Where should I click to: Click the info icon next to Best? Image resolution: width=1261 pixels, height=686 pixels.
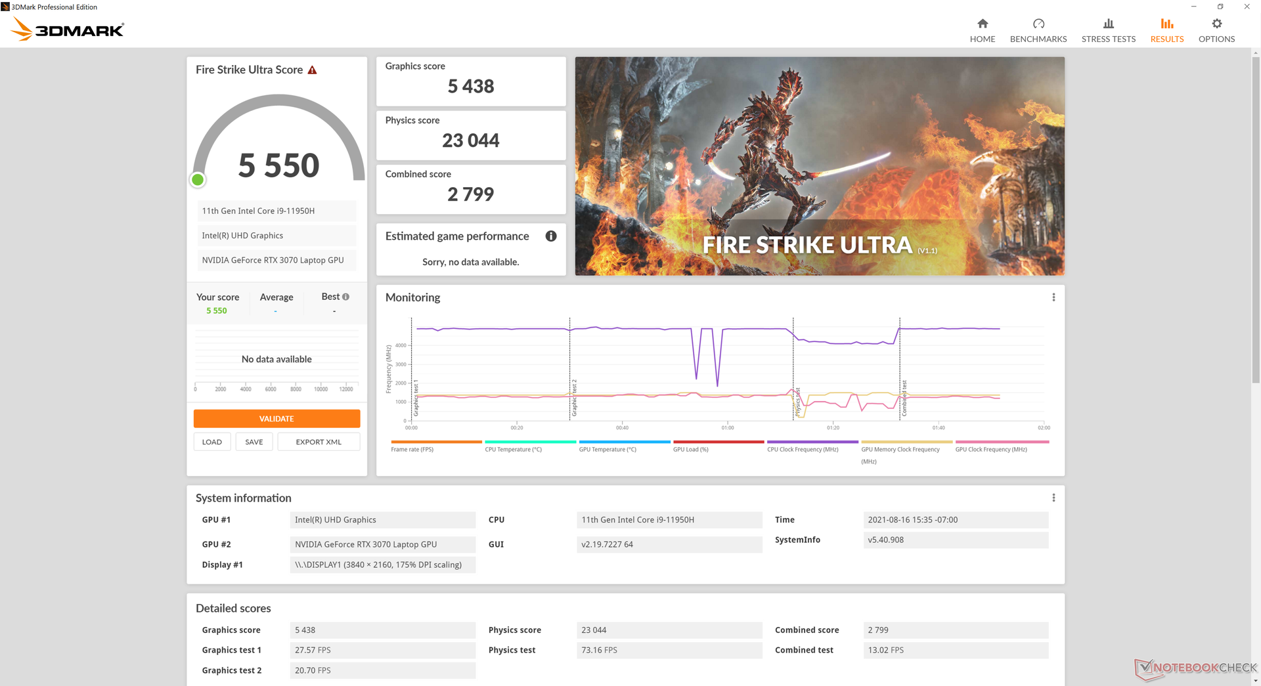346,297
